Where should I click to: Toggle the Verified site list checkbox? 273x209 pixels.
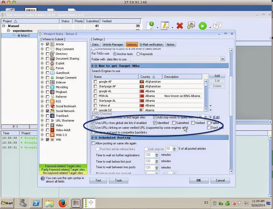[193, 123]
